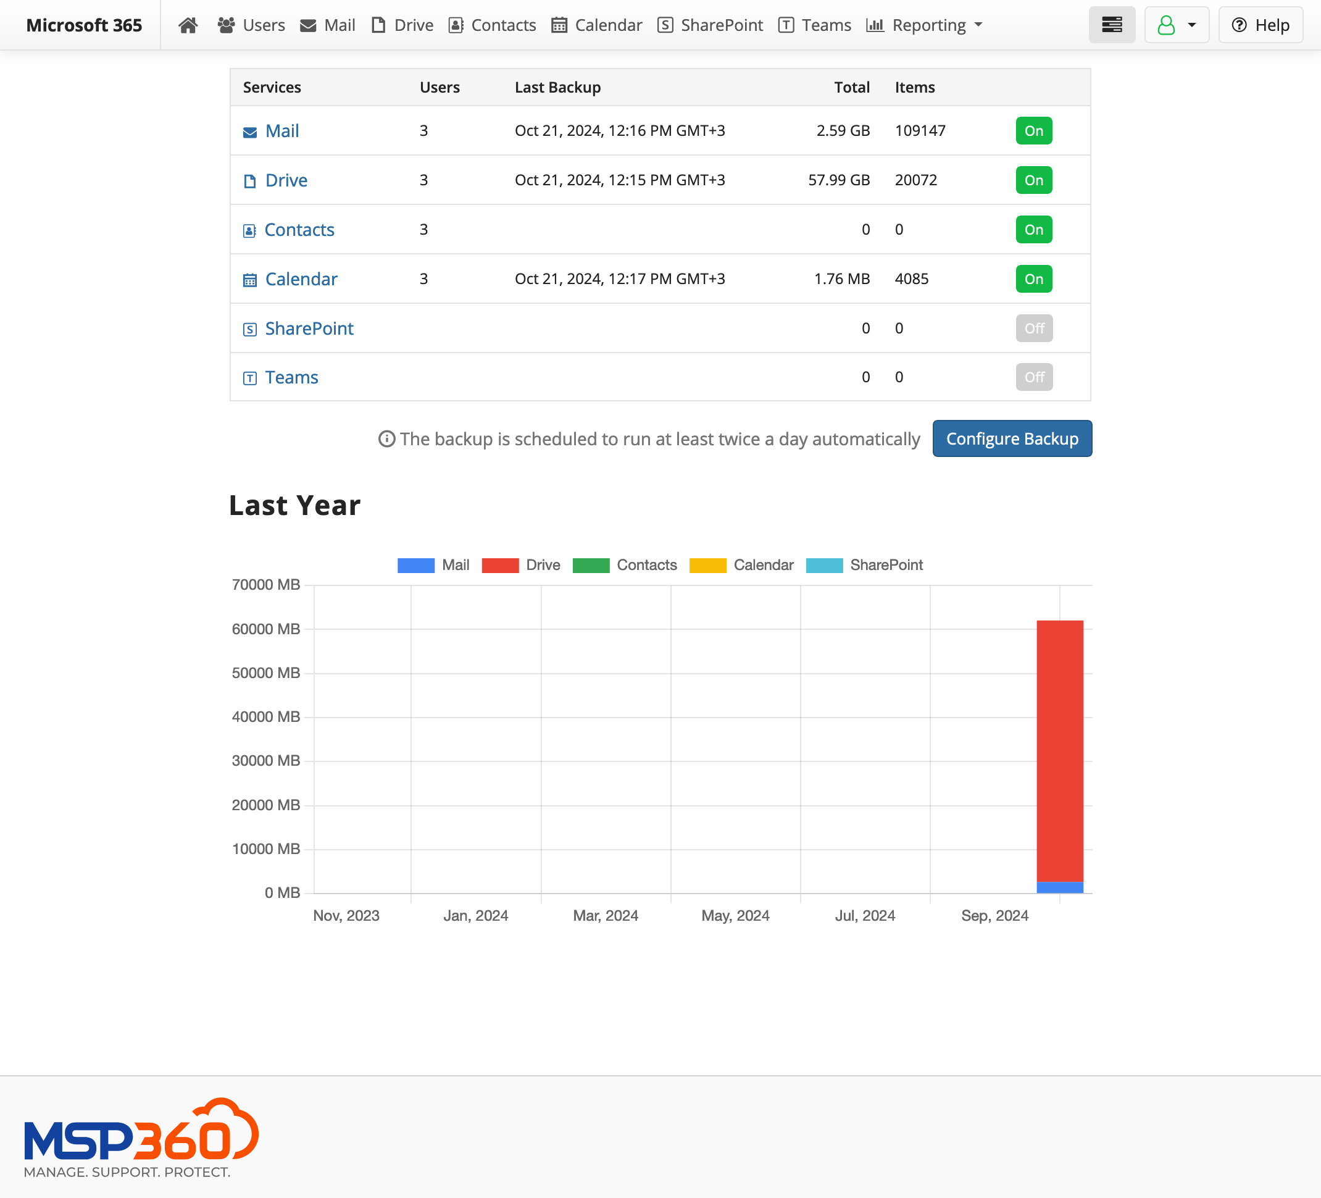The width and height of the screenshot is (1321, 1198).
Task: Click the Last Backup column header
Action: 557,87
